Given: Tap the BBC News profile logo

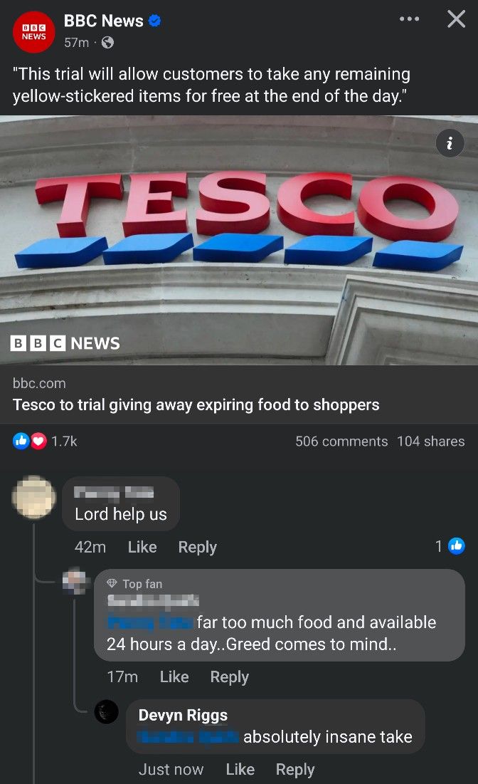Looking at the screenshot, I should (33, 31).
